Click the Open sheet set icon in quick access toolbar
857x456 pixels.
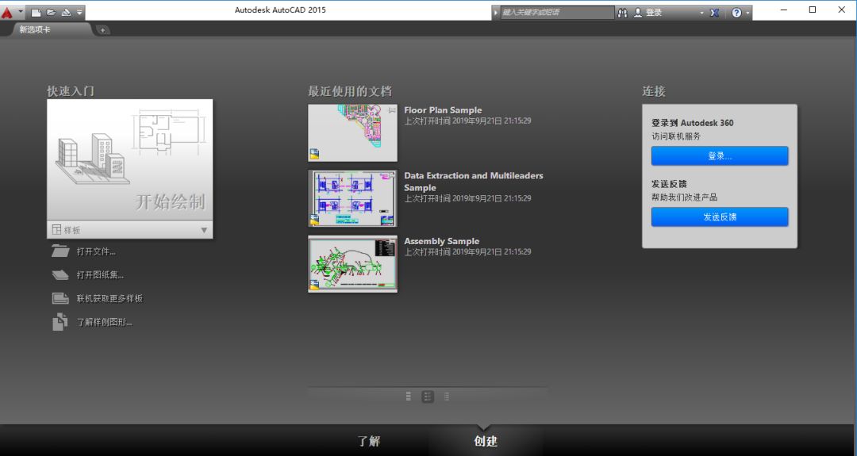click(66, 12)
